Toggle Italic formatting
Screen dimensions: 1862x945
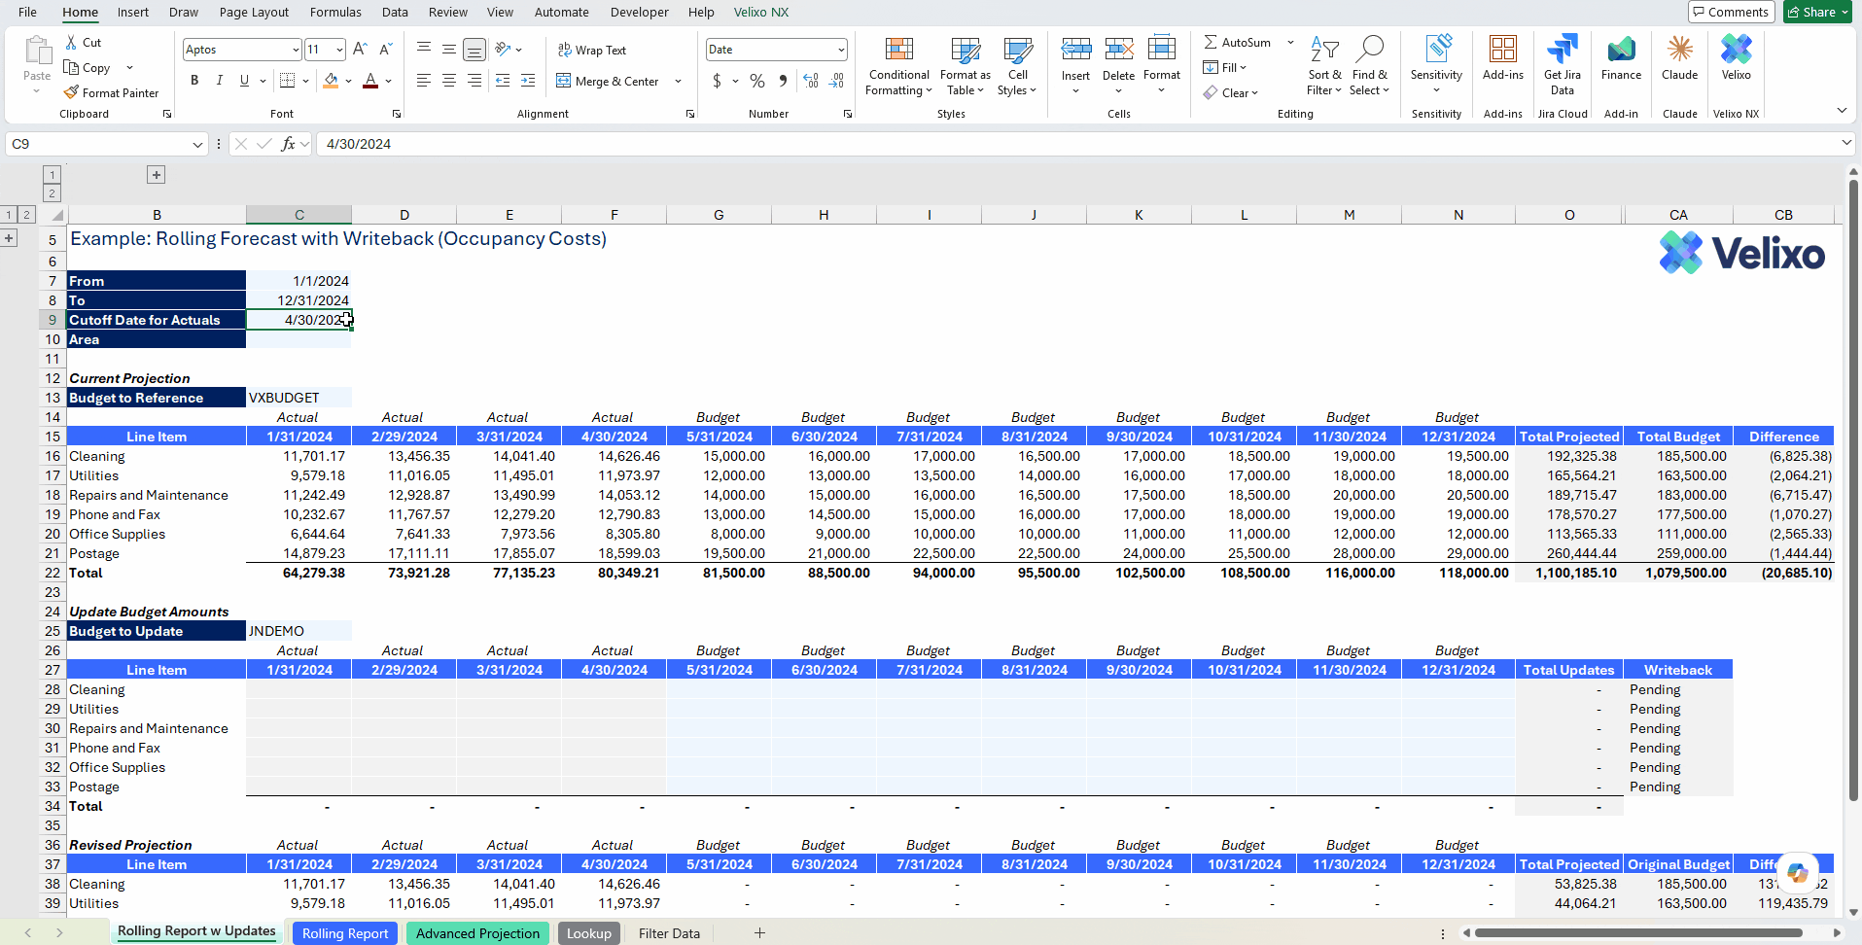pos(220,81)
